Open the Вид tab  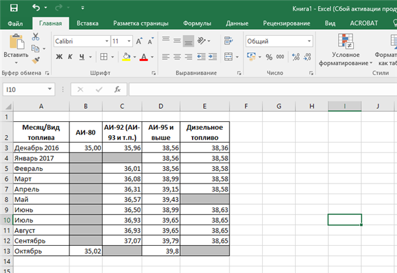coord(330,23)
